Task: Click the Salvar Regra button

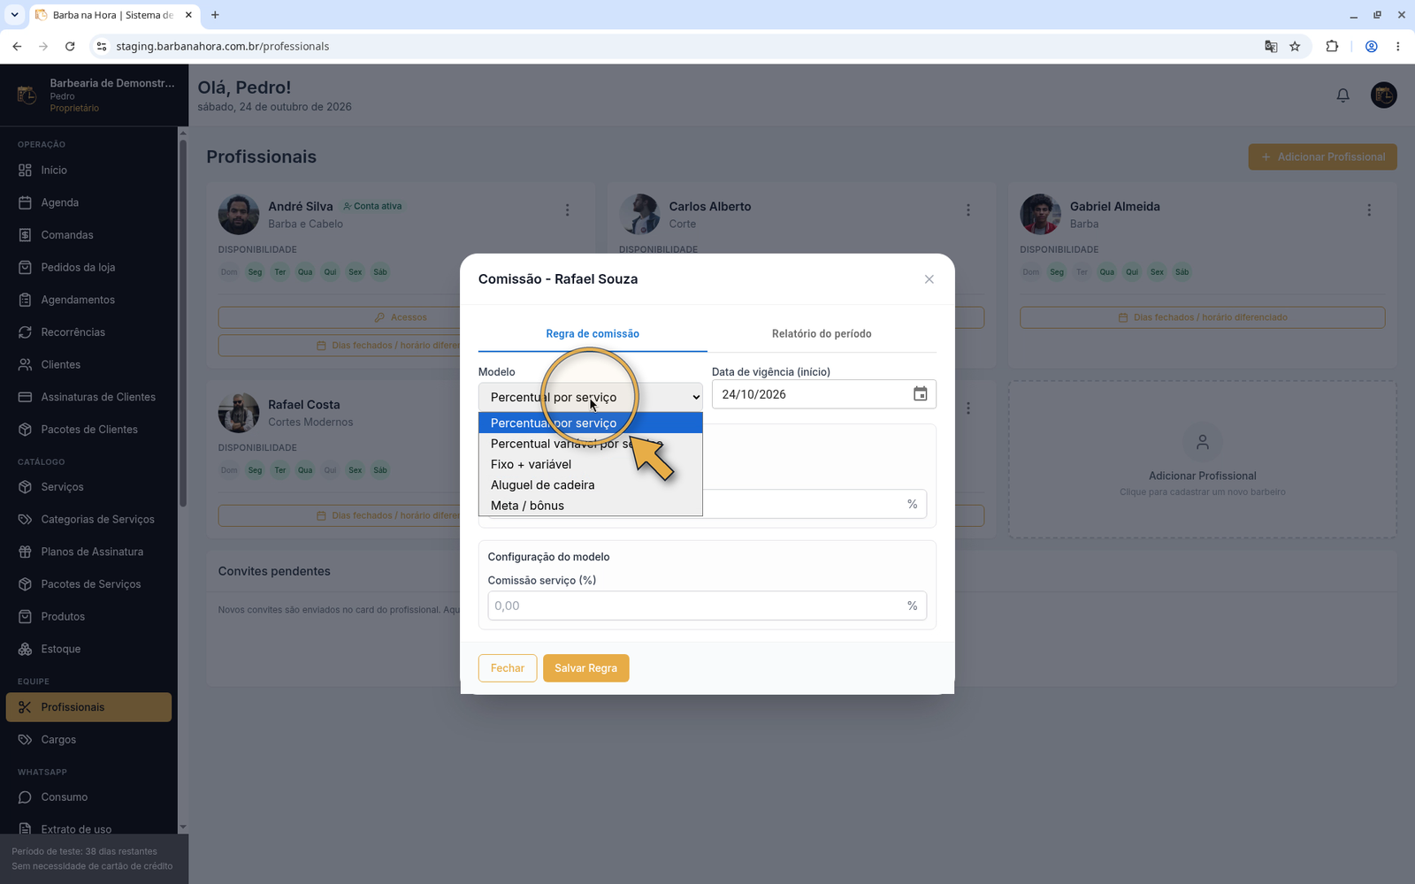Action: click(585, 668)
